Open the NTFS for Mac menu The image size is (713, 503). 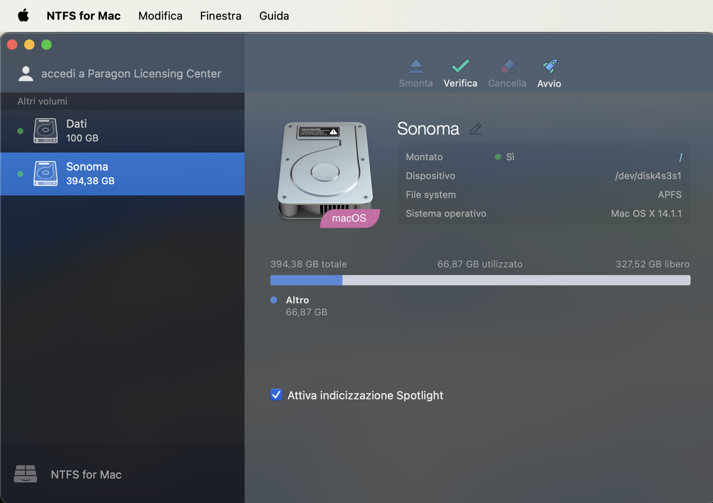coord(84,16)
